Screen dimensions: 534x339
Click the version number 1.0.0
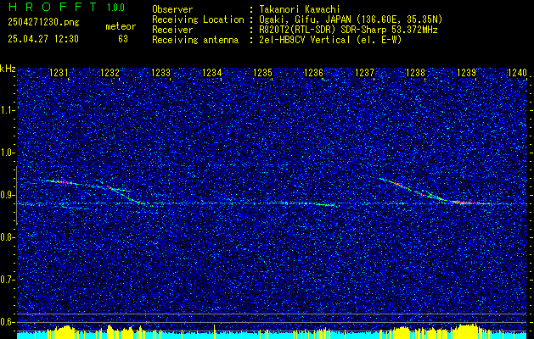(115, 7)
